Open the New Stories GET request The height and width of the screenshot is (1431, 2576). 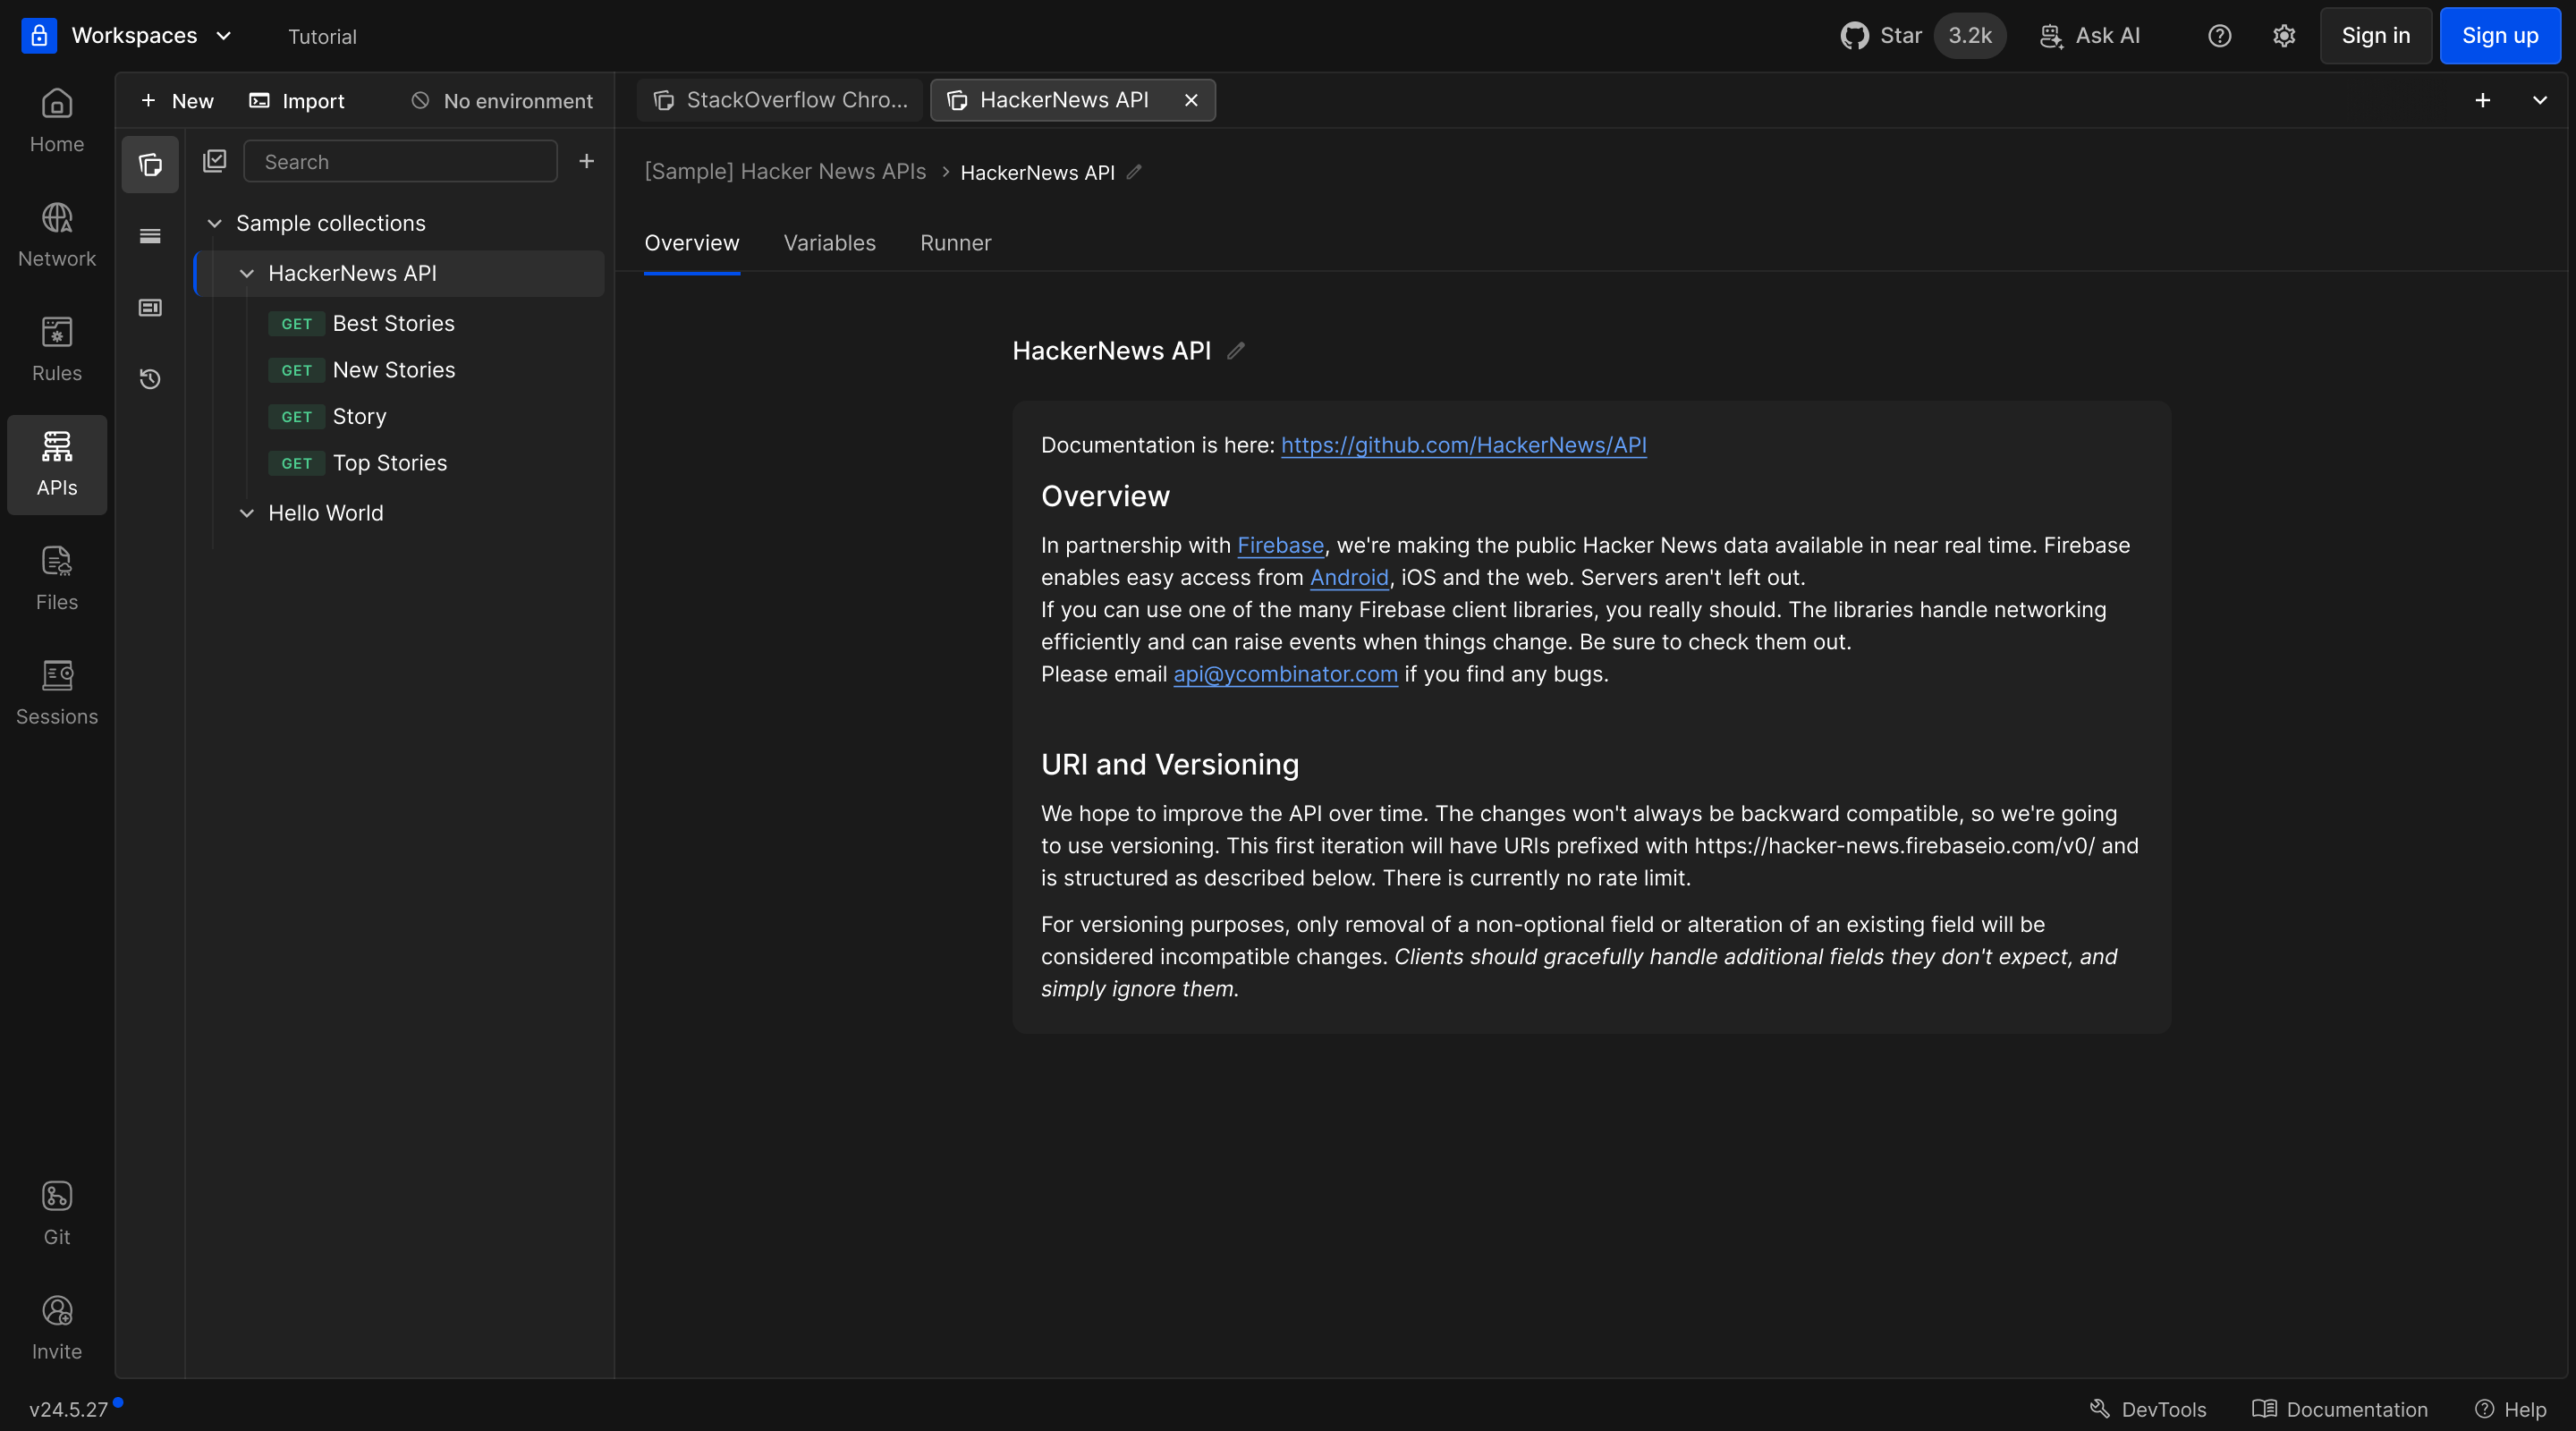pos(393,370)
